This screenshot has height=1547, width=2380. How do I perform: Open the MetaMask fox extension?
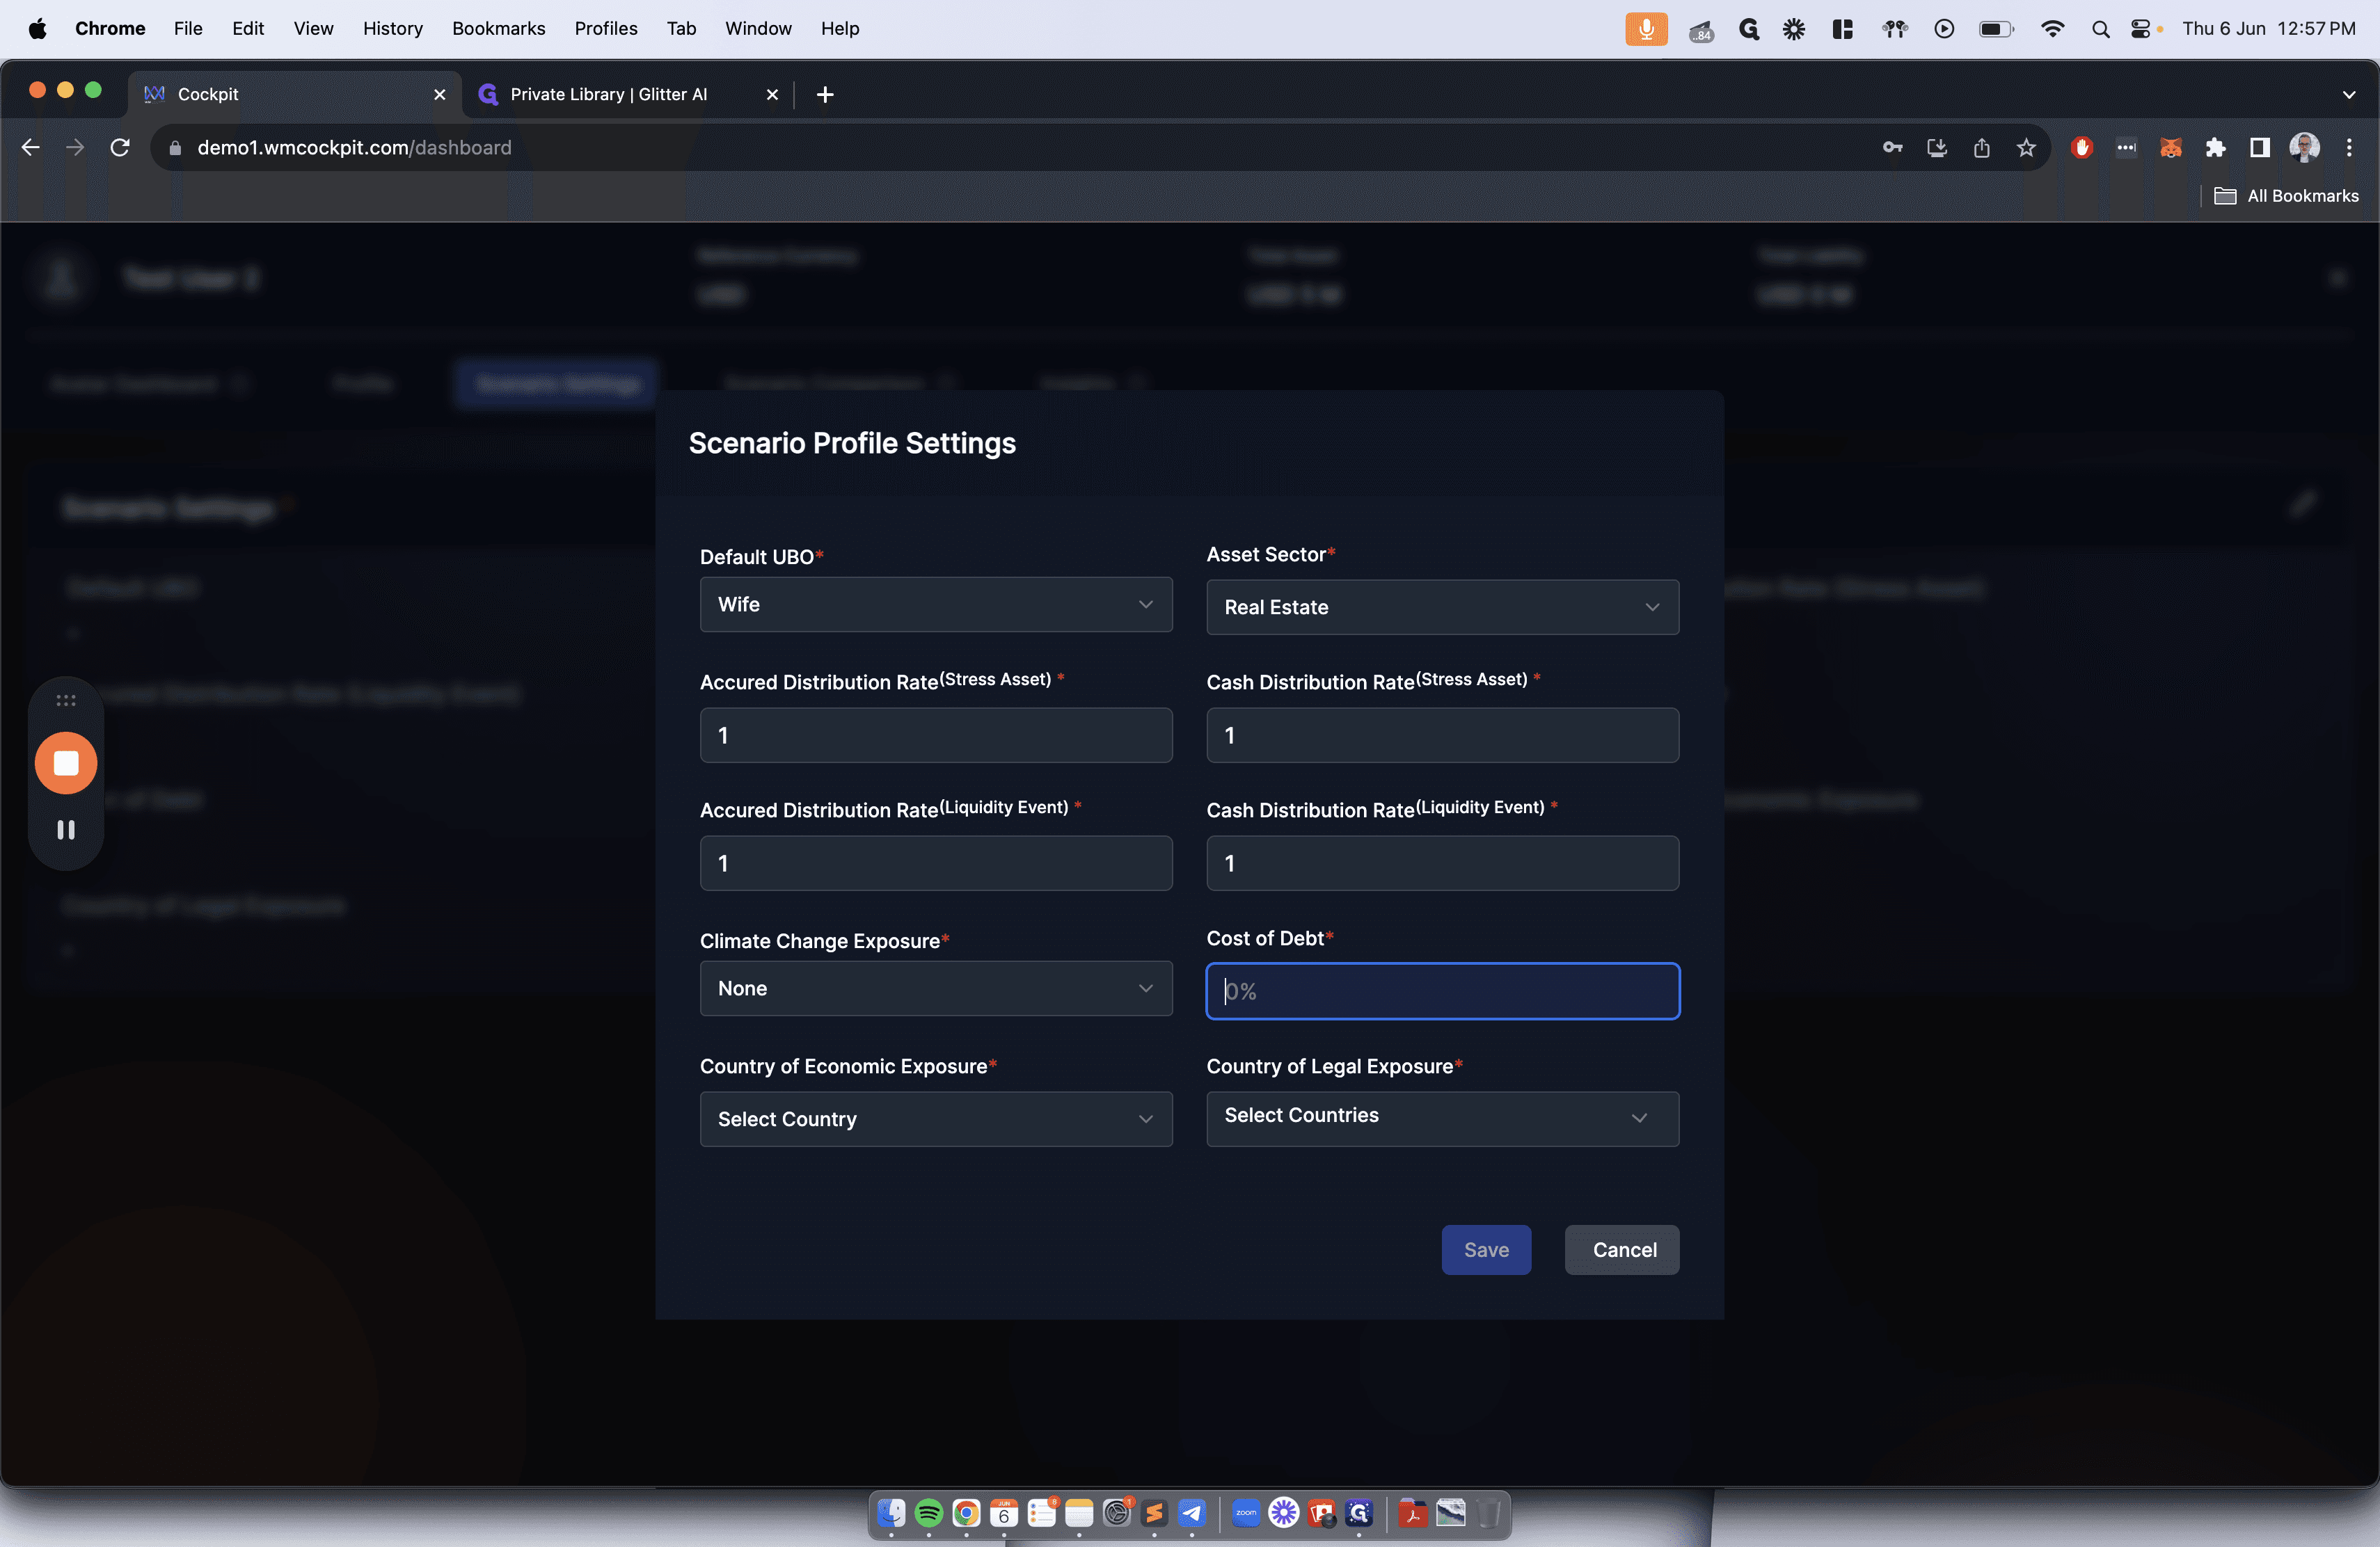(x=2170, y=148)
